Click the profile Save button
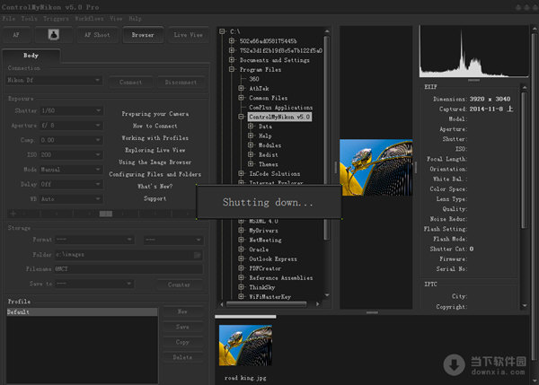 182,327
